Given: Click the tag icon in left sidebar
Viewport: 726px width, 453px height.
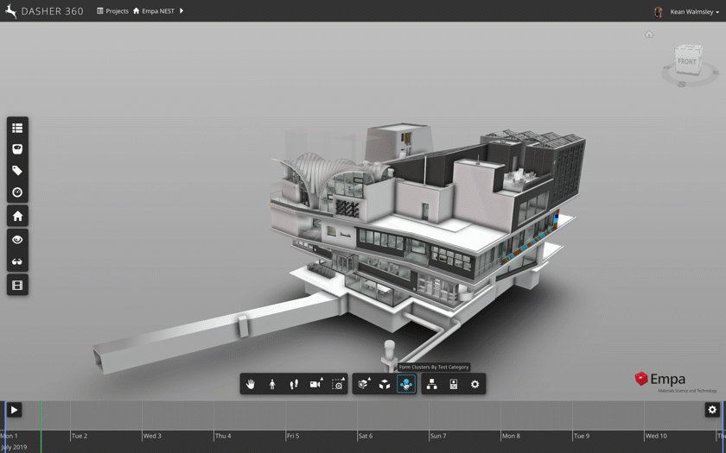Looking at the screenshot, I should pos(17,171).
